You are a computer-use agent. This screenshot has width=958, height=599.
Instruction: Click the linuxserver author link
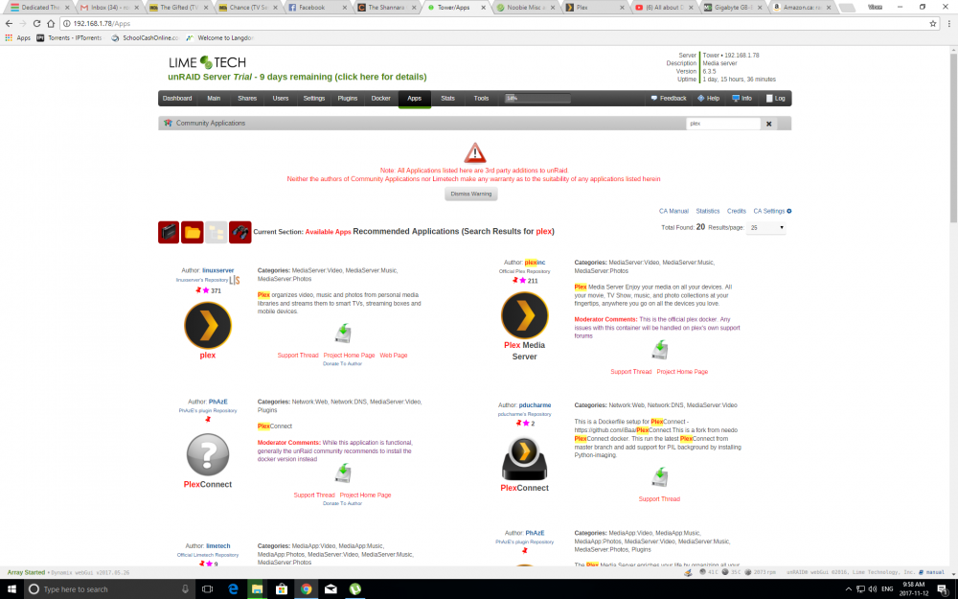tap(218, 270)
